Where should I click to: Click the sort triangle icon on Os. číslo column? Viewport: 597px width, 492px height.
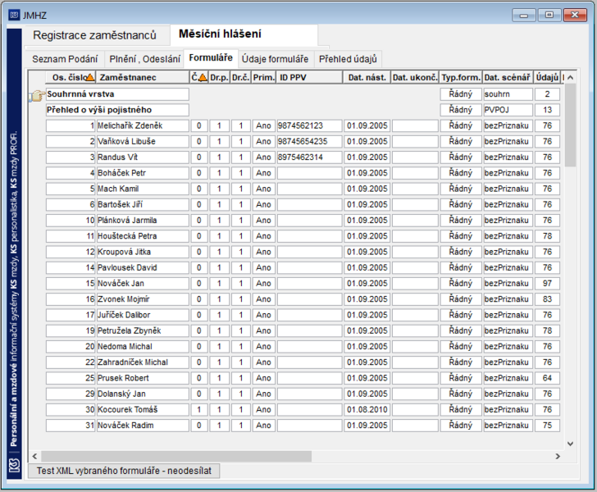(90, 78)
